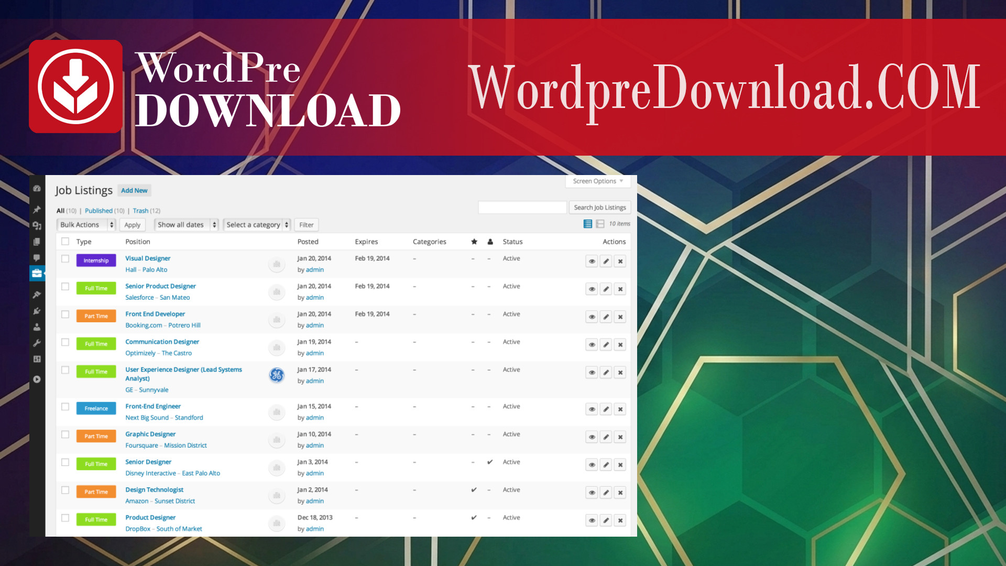This screenshot has height=566, width=1006.
Task: Open the Comments icon in sidebar
Action: (x=37, y=258)
